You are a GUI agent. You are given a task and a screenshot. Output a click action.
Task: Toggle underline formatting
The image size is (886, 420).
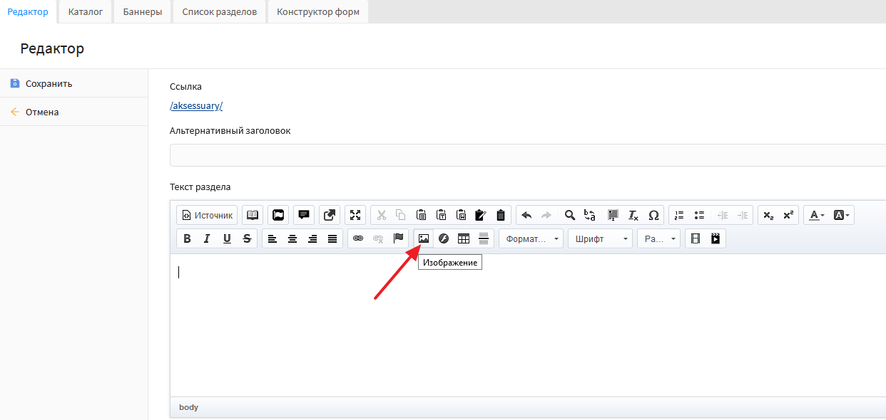coord(227,238)
